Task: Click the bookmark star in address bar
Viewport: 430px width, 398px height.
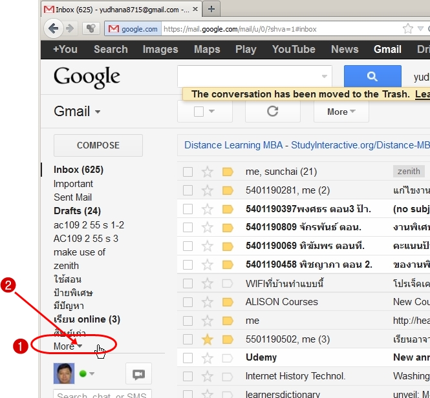Action: pyautogui.click(x=408, y=28)
